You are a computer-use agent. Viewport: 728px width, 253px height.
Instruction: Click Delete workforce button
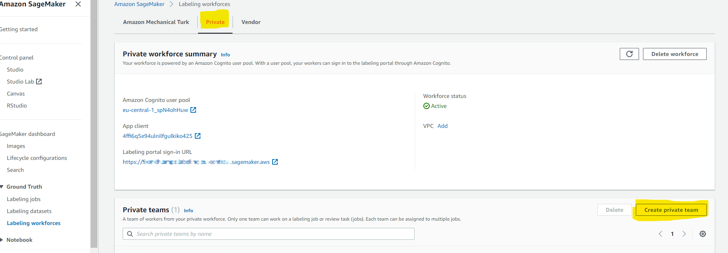(x=675, y=54)
